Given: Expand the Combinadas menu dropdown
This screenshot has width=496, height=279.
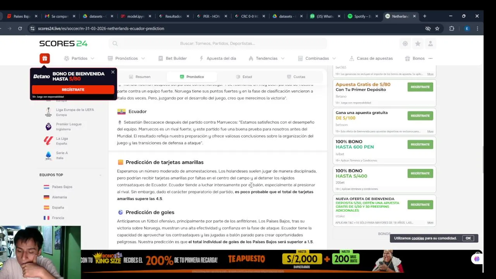Looking at the screenshot, I should pyautogui.click(x=317, y=59).
